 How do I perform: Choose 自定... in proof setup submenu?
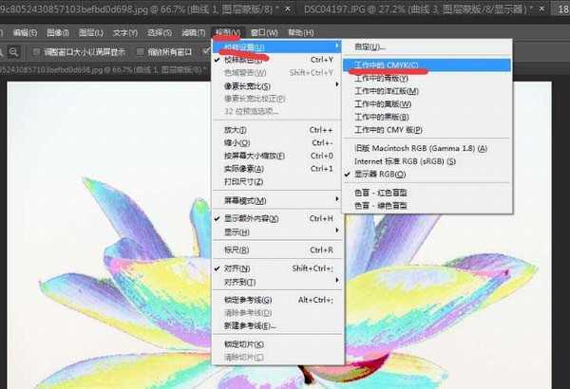click(x=369, y=46)
